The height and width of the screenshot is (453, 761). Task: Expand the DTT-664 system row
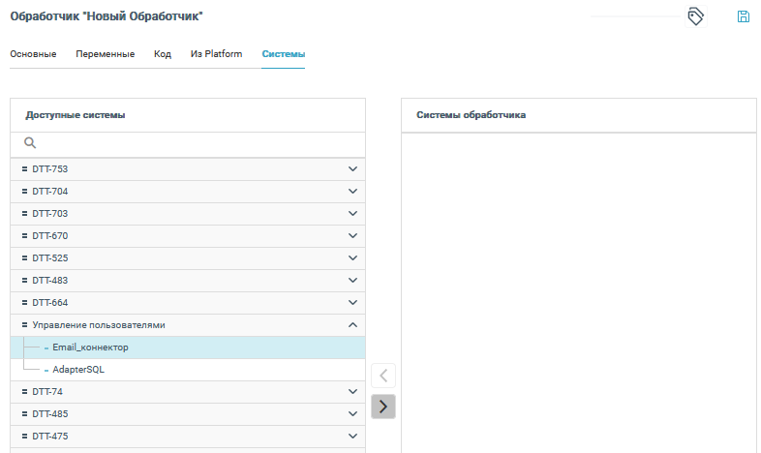(352, 303)
